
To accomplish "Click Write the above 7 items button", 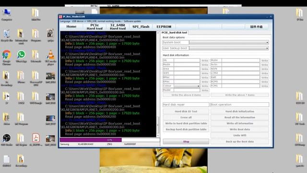I will (x=240, y=95).
